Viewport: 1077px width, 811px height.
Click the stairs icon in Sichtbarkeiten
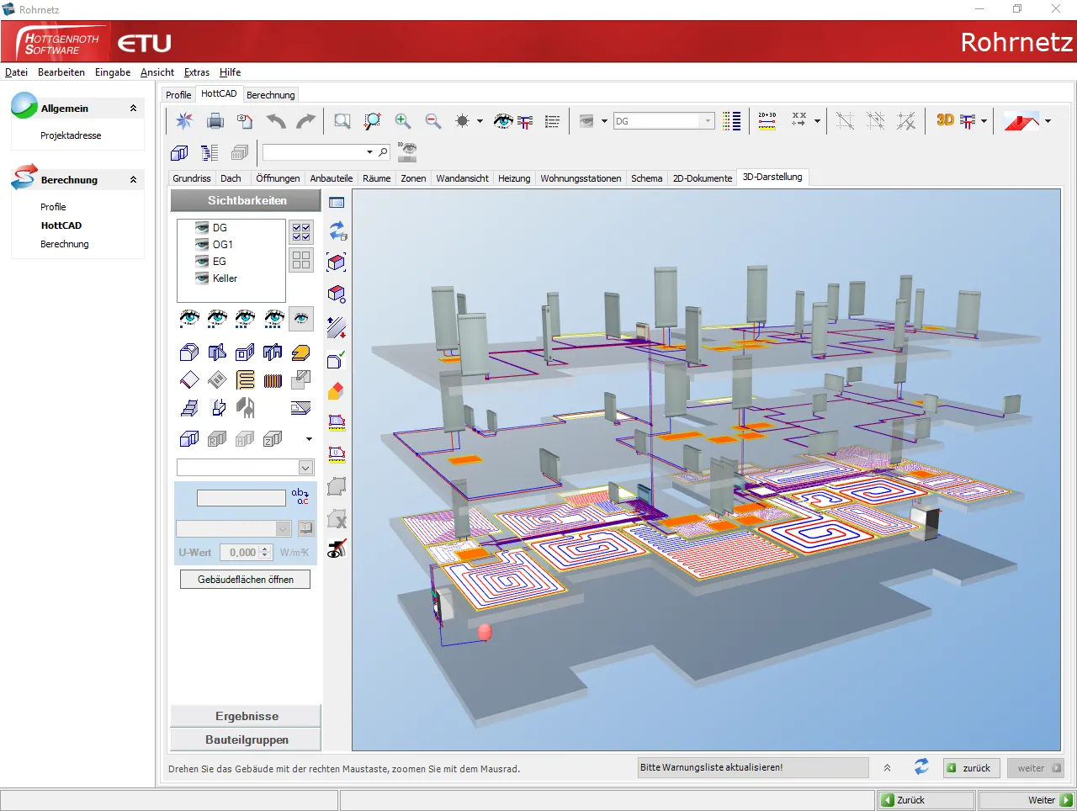[x=190, y=408]
